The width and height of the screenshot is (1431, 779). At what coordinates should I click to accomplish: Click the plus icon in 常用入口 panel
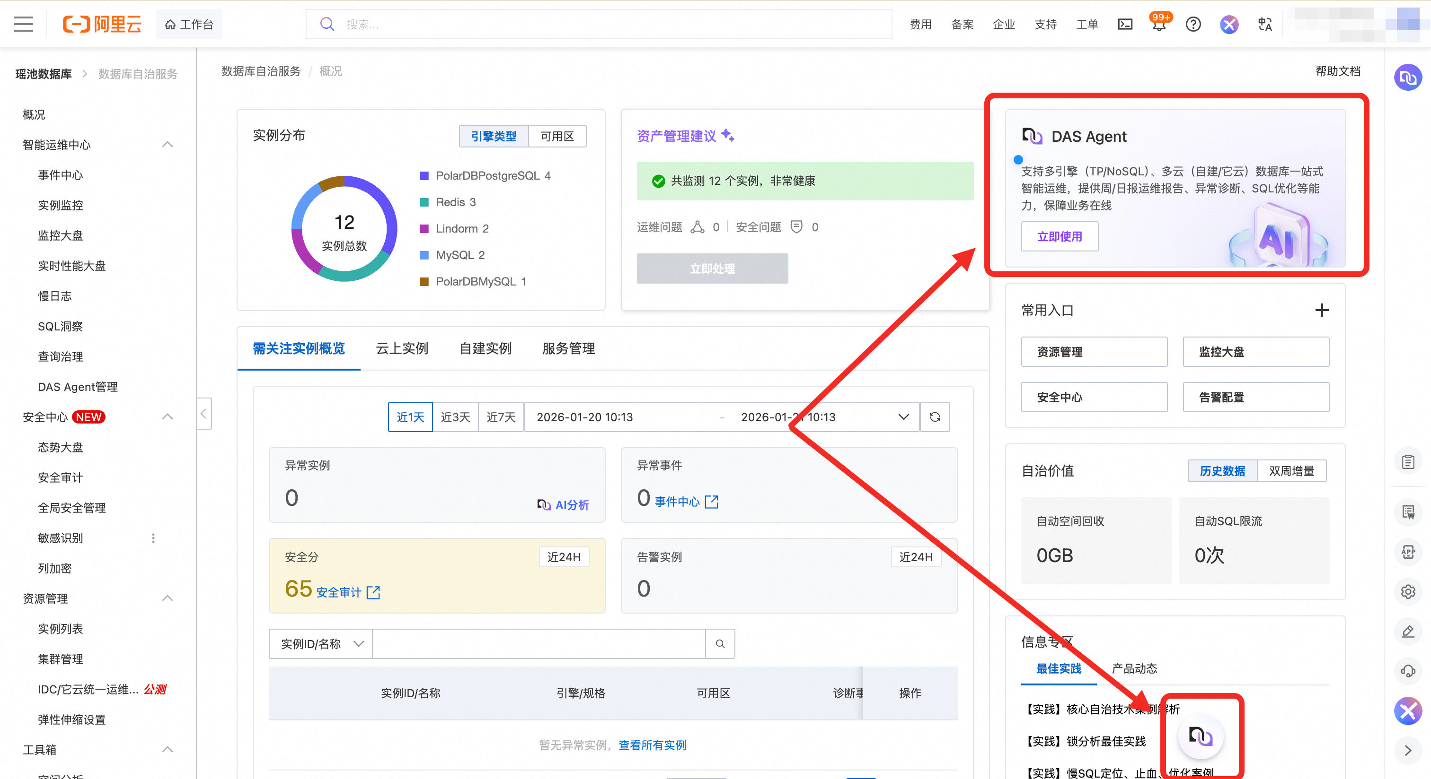[x=1322, y=310]
